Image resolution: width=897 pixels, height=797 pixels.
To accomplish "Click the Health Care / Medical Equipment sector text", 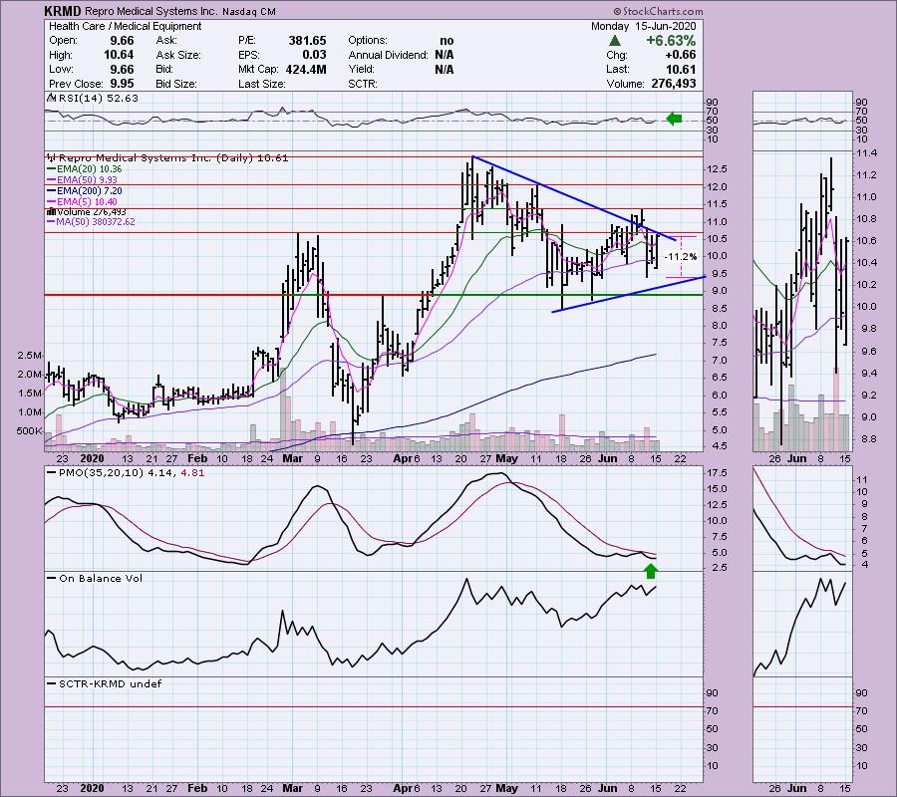I will point(126,26).
